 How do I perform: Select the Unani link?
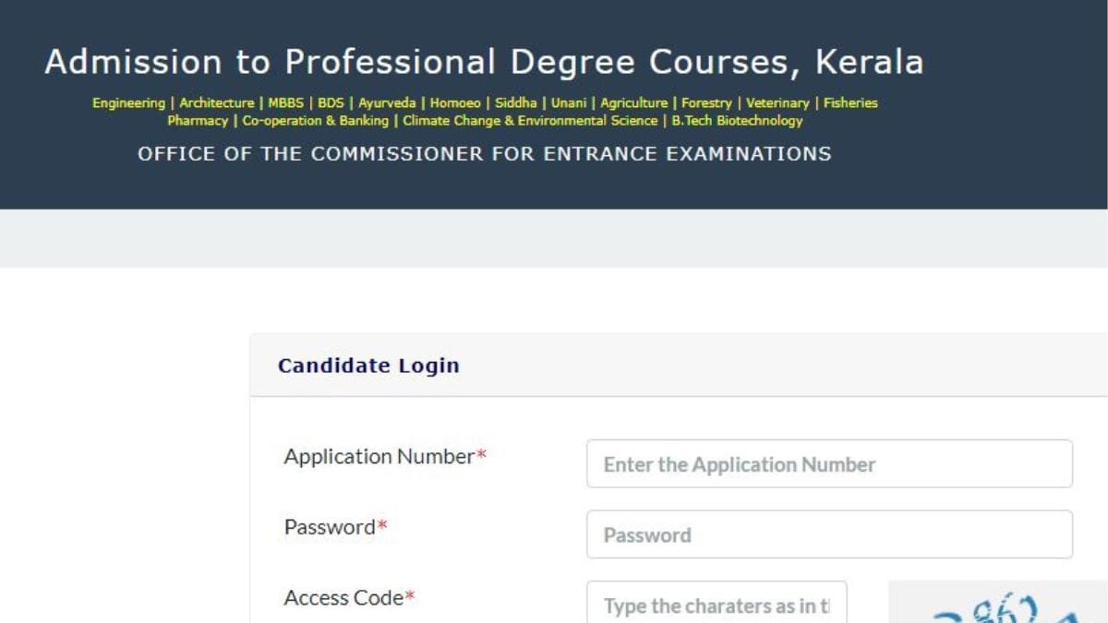tap(568, 102)
